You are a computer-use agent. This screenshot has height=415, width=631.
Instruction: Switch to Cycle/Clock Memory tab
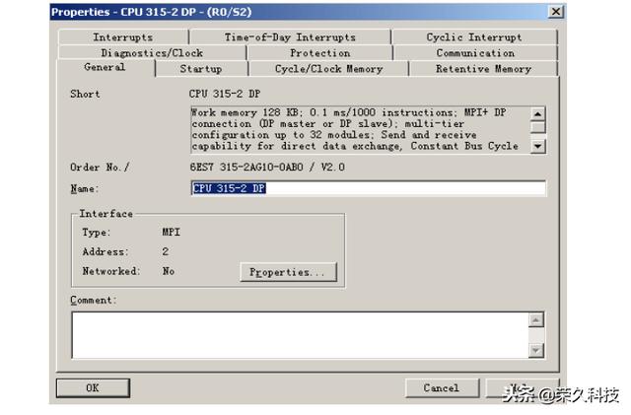point(328,69)
